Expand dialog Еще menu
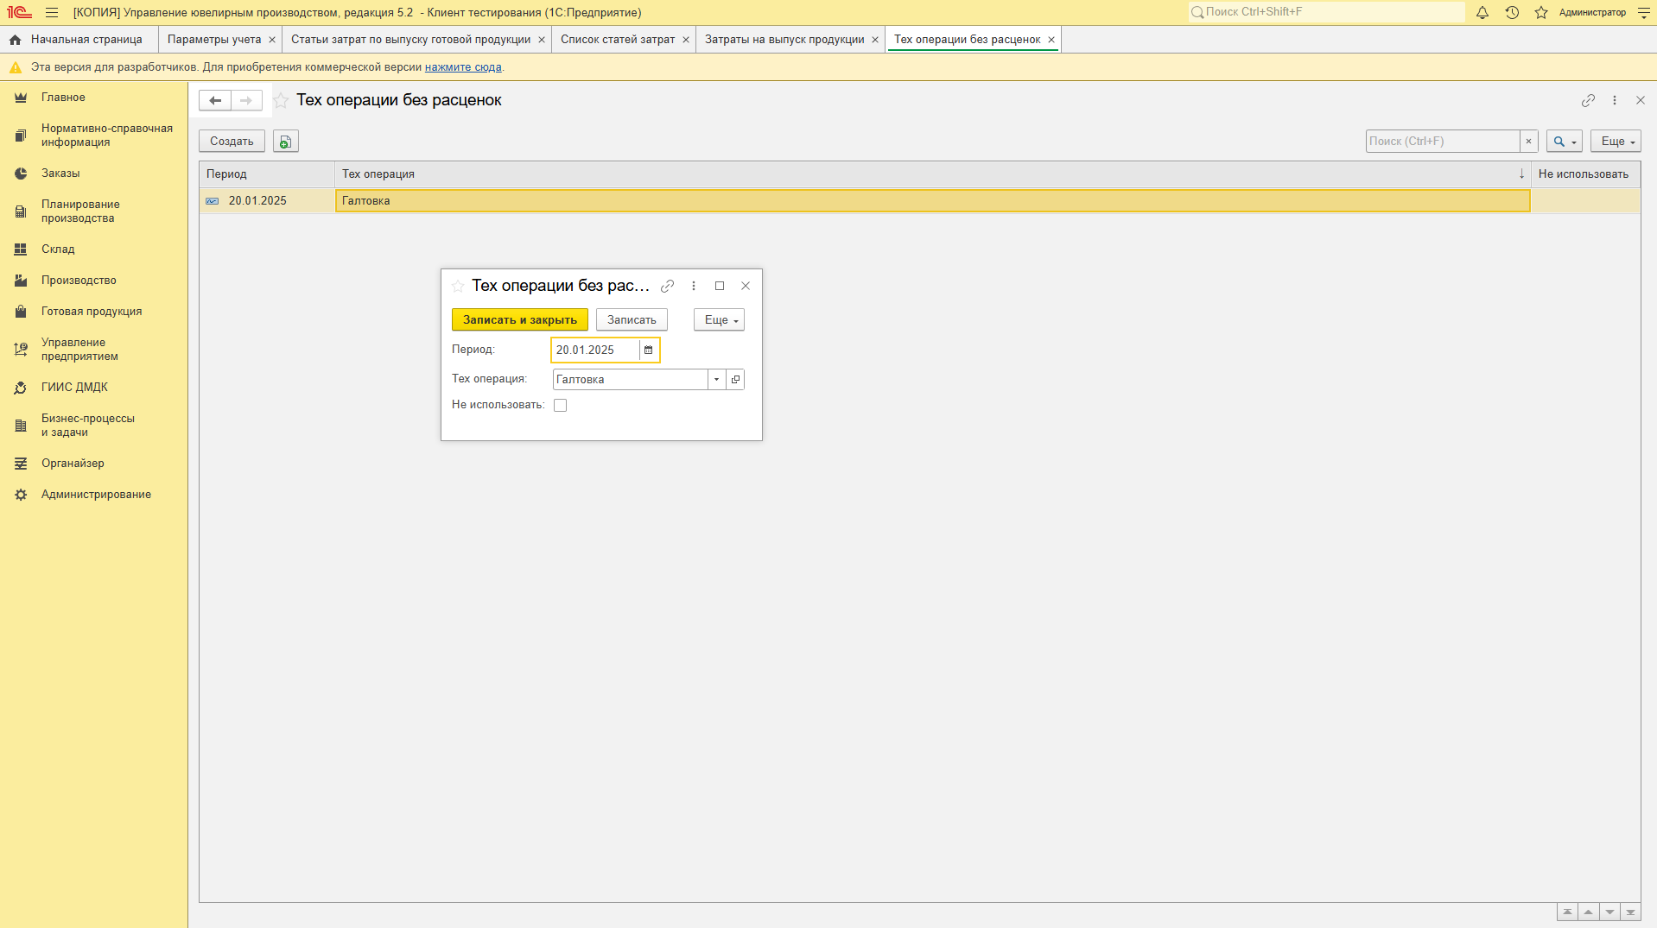Viewport: 1657px width, 928px height. point(719,320)
